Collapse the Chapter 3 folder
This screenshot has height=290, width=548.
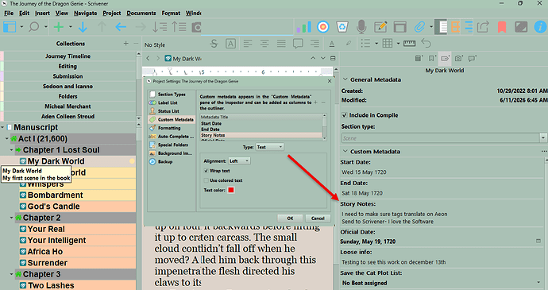point(11,274)
